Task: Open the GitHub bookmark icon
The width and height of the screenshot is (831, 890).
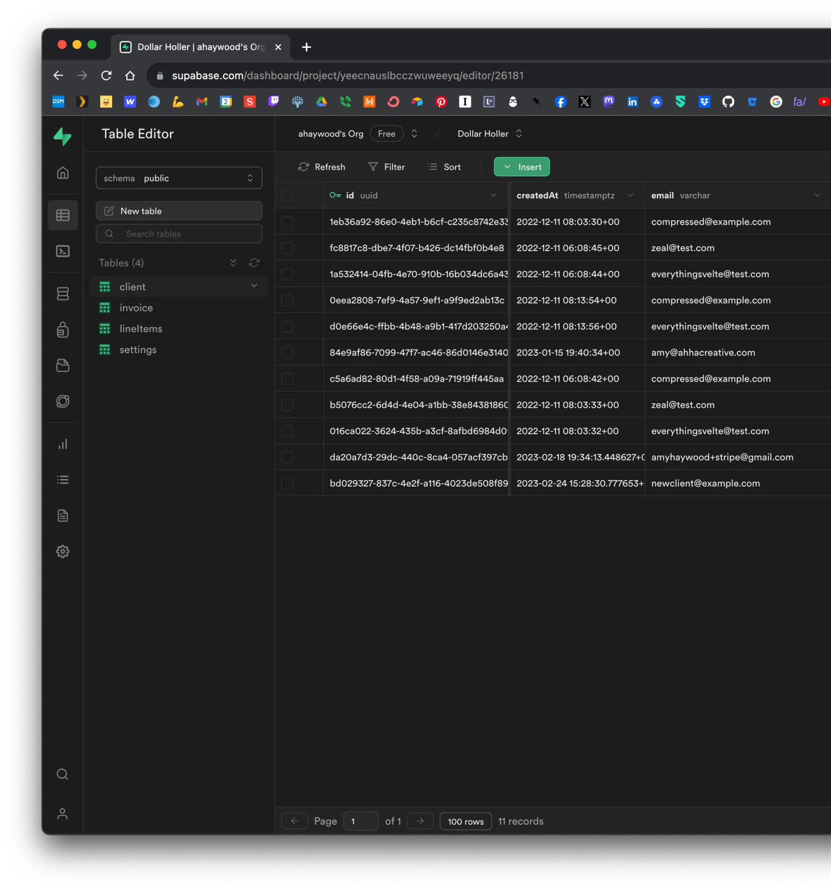Action: (728, 102)
